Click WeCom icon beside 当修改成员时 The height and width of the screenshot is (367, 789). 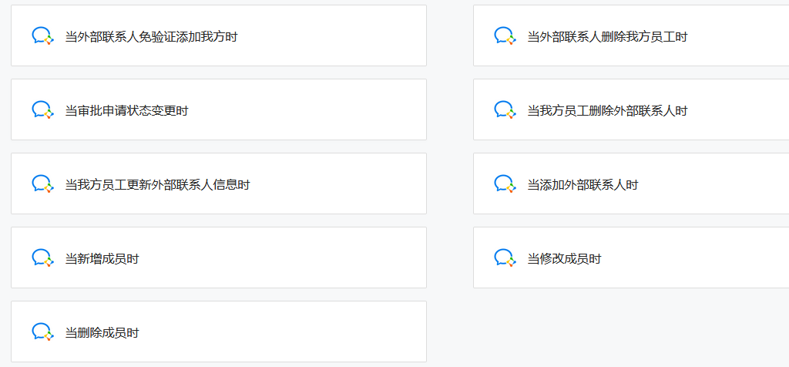pos(505,258)
